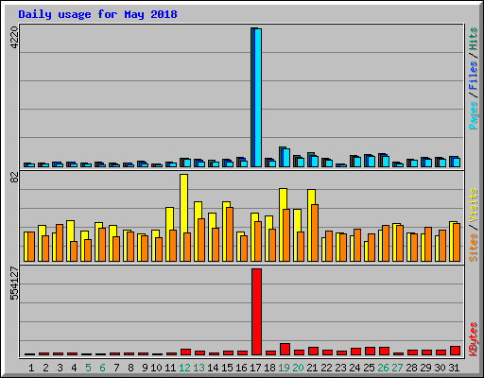Image resolution: width=484 pixels, height=378 pixels.
Task: Click day label 30 on x-axis
Action: [440, 368]
